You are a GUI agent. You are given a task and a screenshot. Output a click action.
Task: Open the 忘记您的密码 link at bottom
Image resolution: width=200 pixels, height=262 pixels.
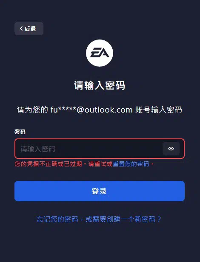(x=57, y=219)
